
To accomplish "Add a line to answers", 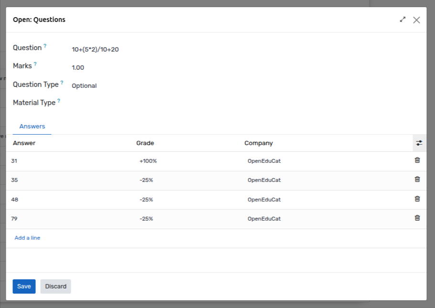I will [27, 238].
